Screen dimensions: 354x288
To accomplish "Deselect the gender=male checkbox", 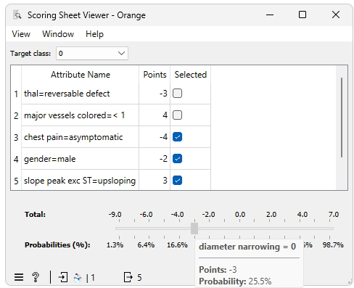I will tap(177, 159).
